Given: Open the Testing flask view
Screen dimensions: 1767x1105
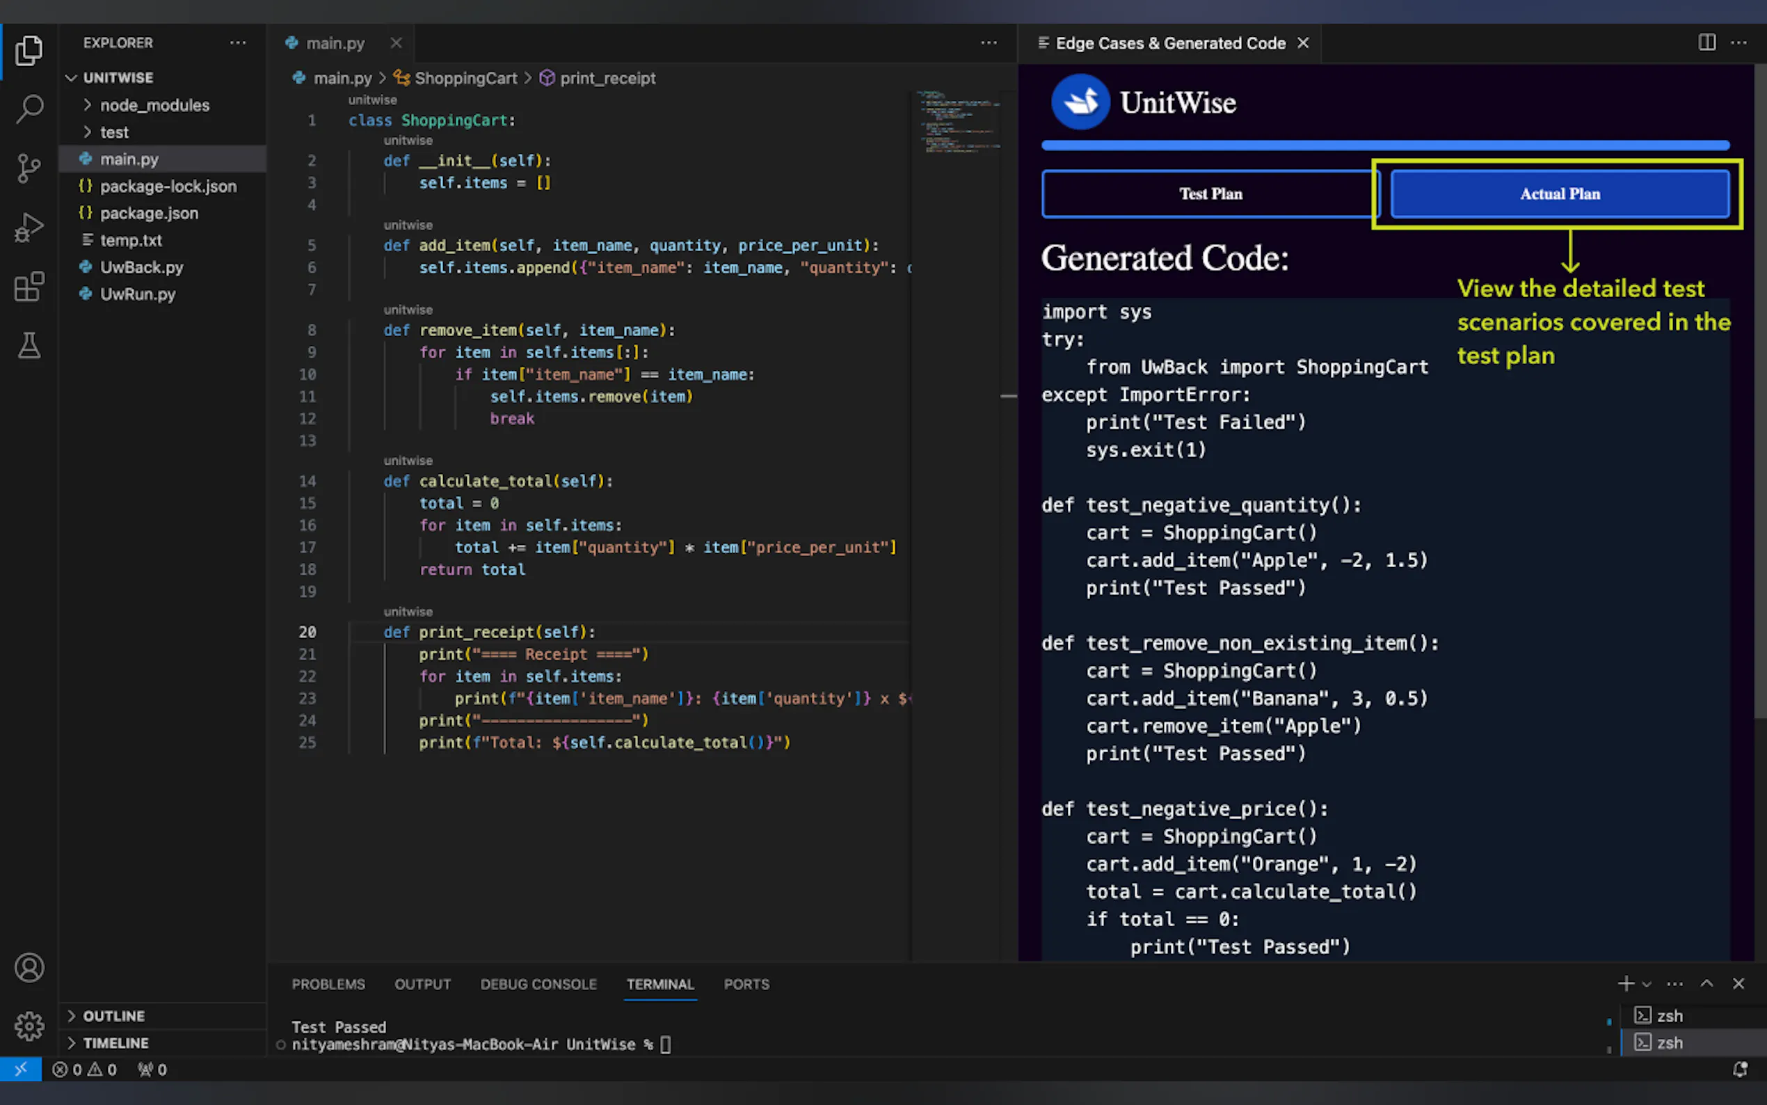Looking at the screenshot, I should (x=29, y=346).
